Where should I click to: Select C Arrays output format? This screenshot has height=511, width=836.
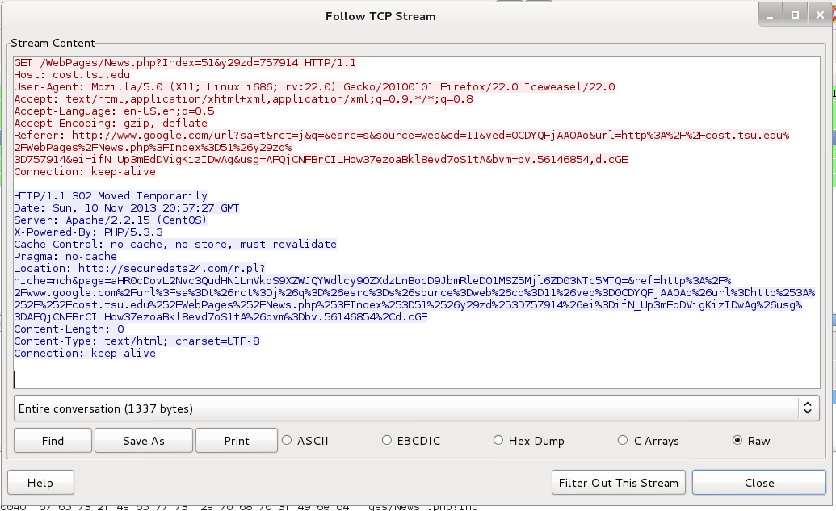pyautogui.click(x=623, y=441)
